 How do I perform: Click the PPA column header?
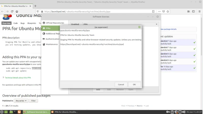(x=119, y=24)
